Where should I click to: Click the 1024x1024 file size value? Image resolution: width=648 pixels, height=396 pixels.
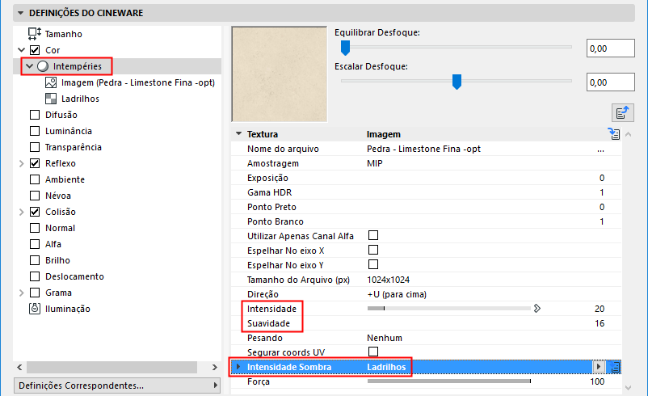coord(388,280)
